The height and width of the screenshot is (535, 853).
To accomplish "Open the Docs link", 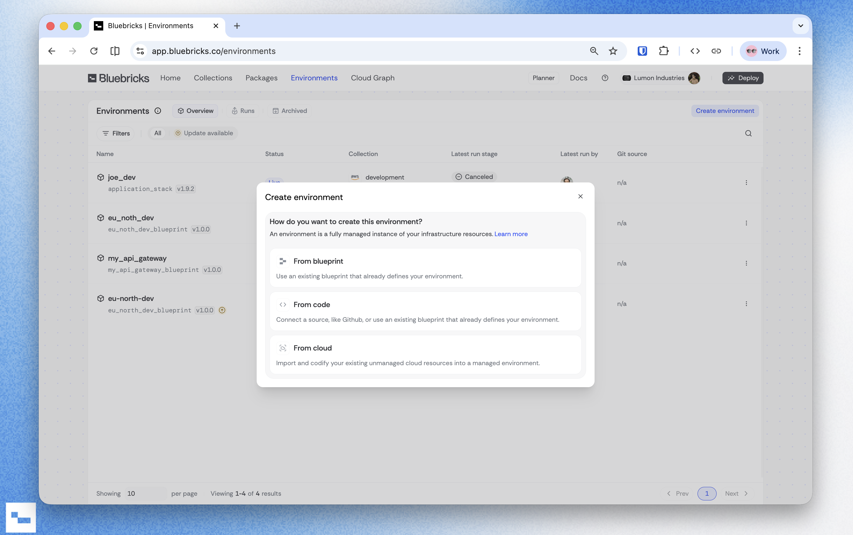I will click(x=578, y=78).
